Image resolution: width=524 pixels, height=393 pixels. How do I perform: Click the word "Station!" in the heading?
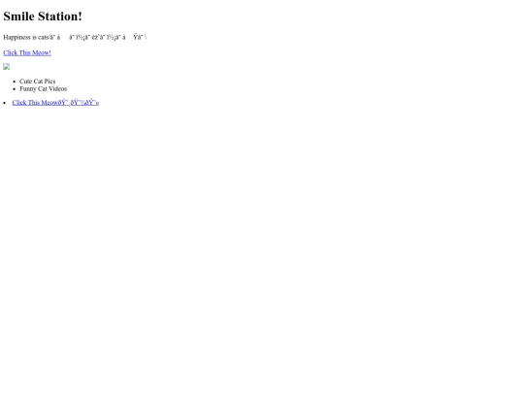tap(60, 16)
